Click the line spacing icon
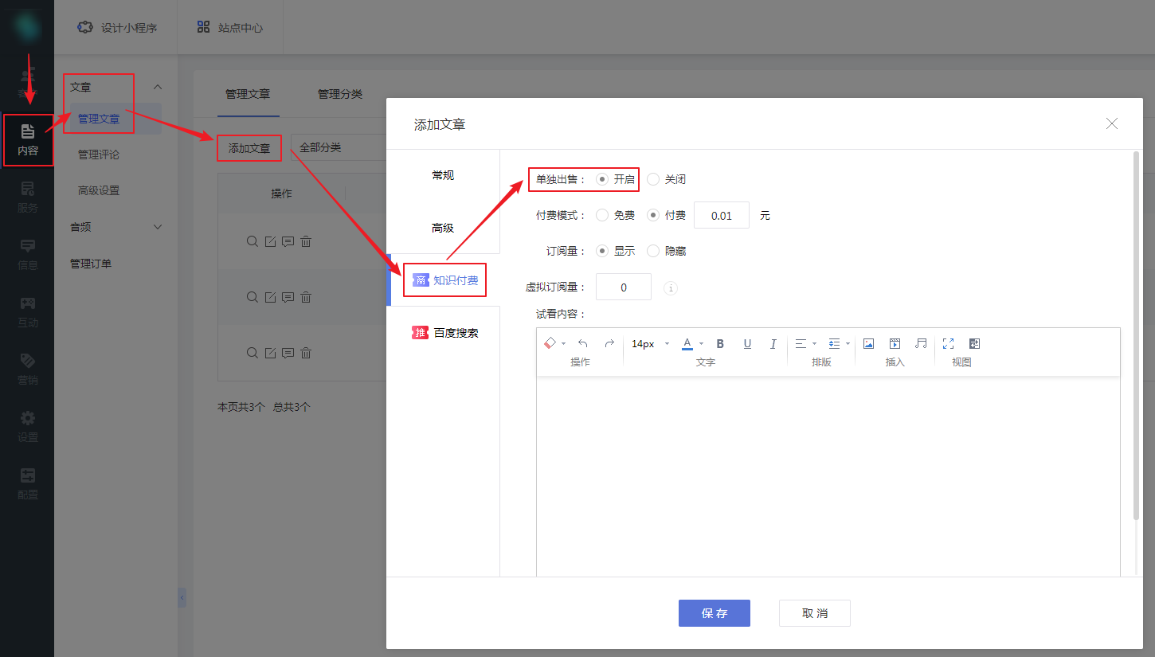 835,343
